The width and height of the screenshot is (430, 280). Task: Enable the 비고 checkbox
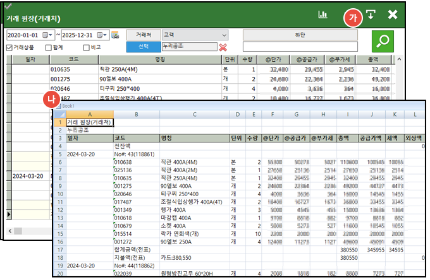click(x=87, y=47)
